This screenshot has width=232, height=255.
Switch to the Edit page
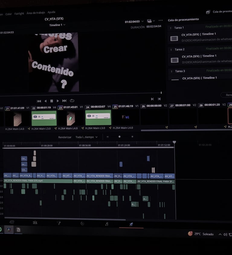point(35,223)
